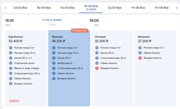This screenshot has height=109, width=180.
Task: Choose the Минимум 27 200 ₽ fare
Action: tap(155, 68)
